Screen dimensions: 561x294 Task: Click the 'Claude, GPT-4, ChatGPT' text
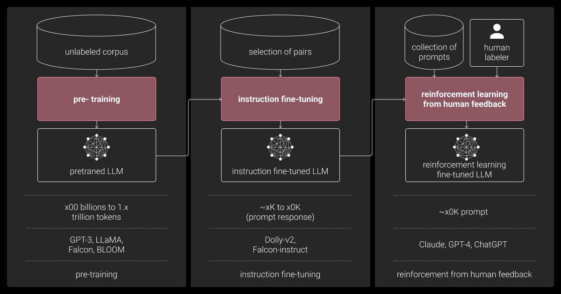[x=464, y=245]
